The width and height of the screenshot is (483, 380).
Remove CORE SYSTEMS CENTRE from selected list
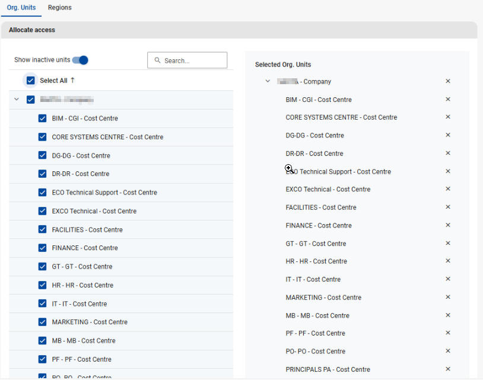[448, 117]
